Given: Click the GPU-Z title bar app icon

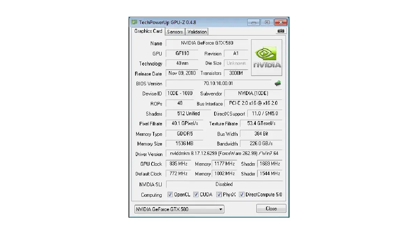Looking at the screenshot, I should coord(134,22).
